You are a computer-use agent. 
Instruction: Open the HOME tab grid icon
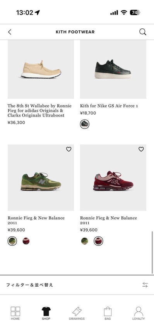pos(15,313)
